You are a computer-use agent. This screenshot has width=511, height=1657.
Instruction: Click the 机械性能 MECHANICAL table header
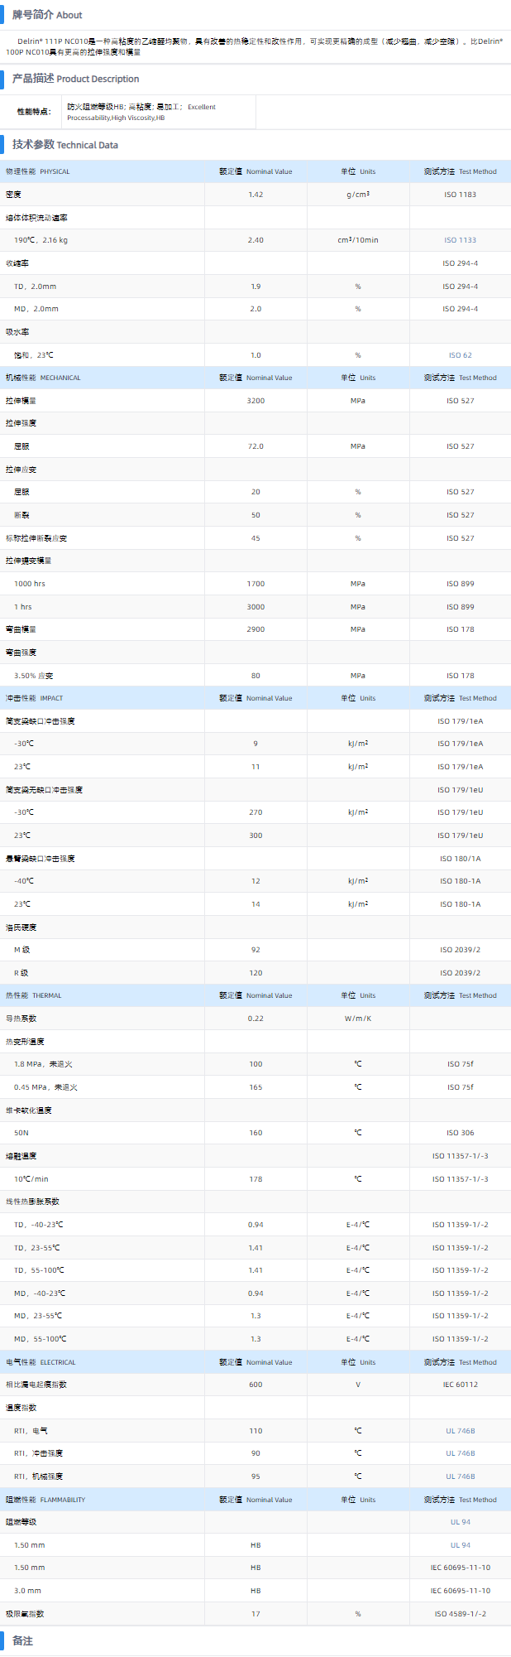click(x=43, y=378)
